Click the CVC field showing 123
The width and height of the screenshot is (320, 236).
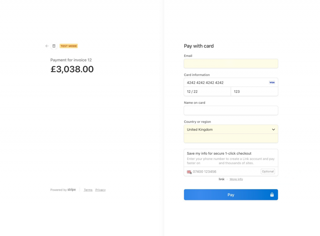pos(254,92)
